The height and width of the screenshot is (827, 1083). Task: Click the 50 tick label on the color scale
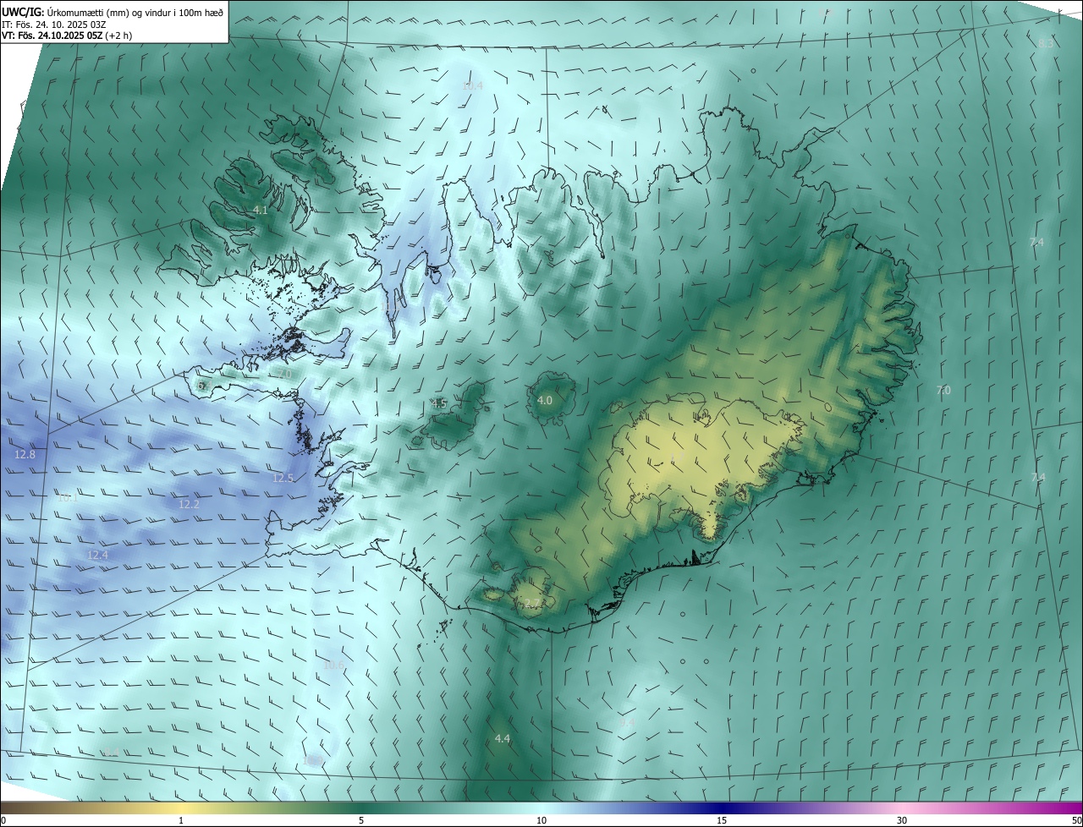[1076, 820]
